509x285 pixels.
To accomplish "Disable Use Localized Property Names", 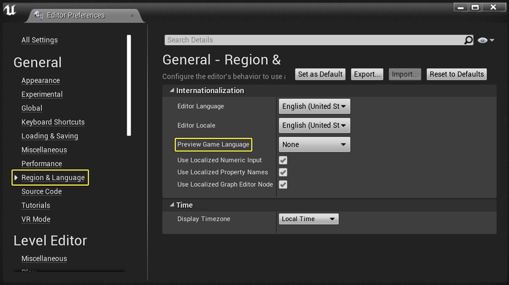I will (283, 172).
